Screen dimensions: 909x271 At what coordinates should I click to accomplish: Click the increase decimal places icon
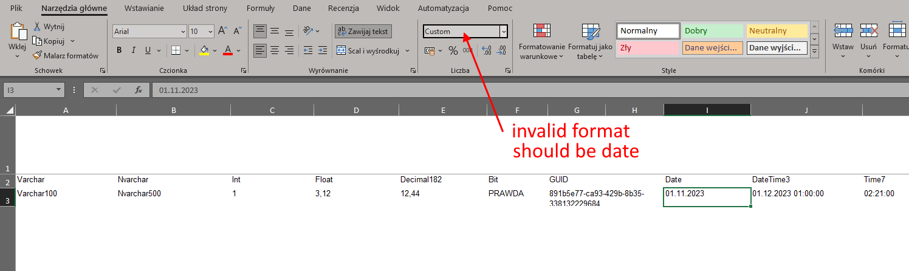tap(486, 50)
